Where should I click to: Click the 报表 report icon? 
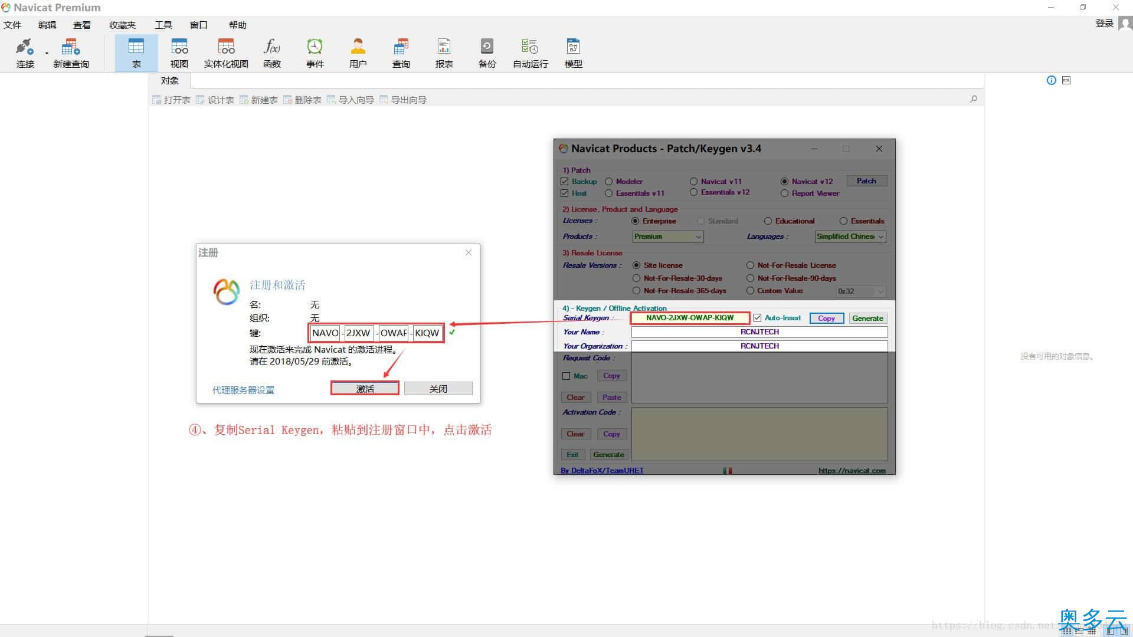click(444, 53)
